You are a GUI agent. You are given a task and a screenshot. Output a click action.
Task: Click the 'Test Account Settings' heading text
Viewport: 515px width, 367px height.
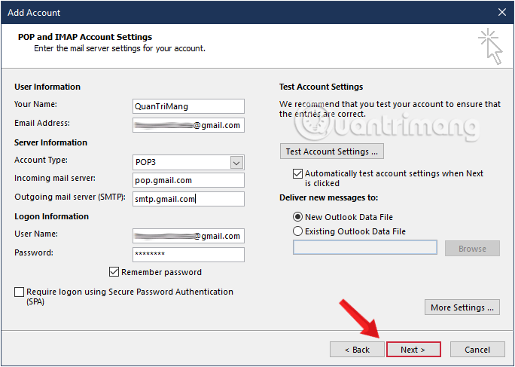tap(321, 87)
